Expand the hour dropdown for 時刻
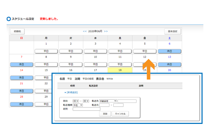 pyautogui.click(x=76, y=101)
